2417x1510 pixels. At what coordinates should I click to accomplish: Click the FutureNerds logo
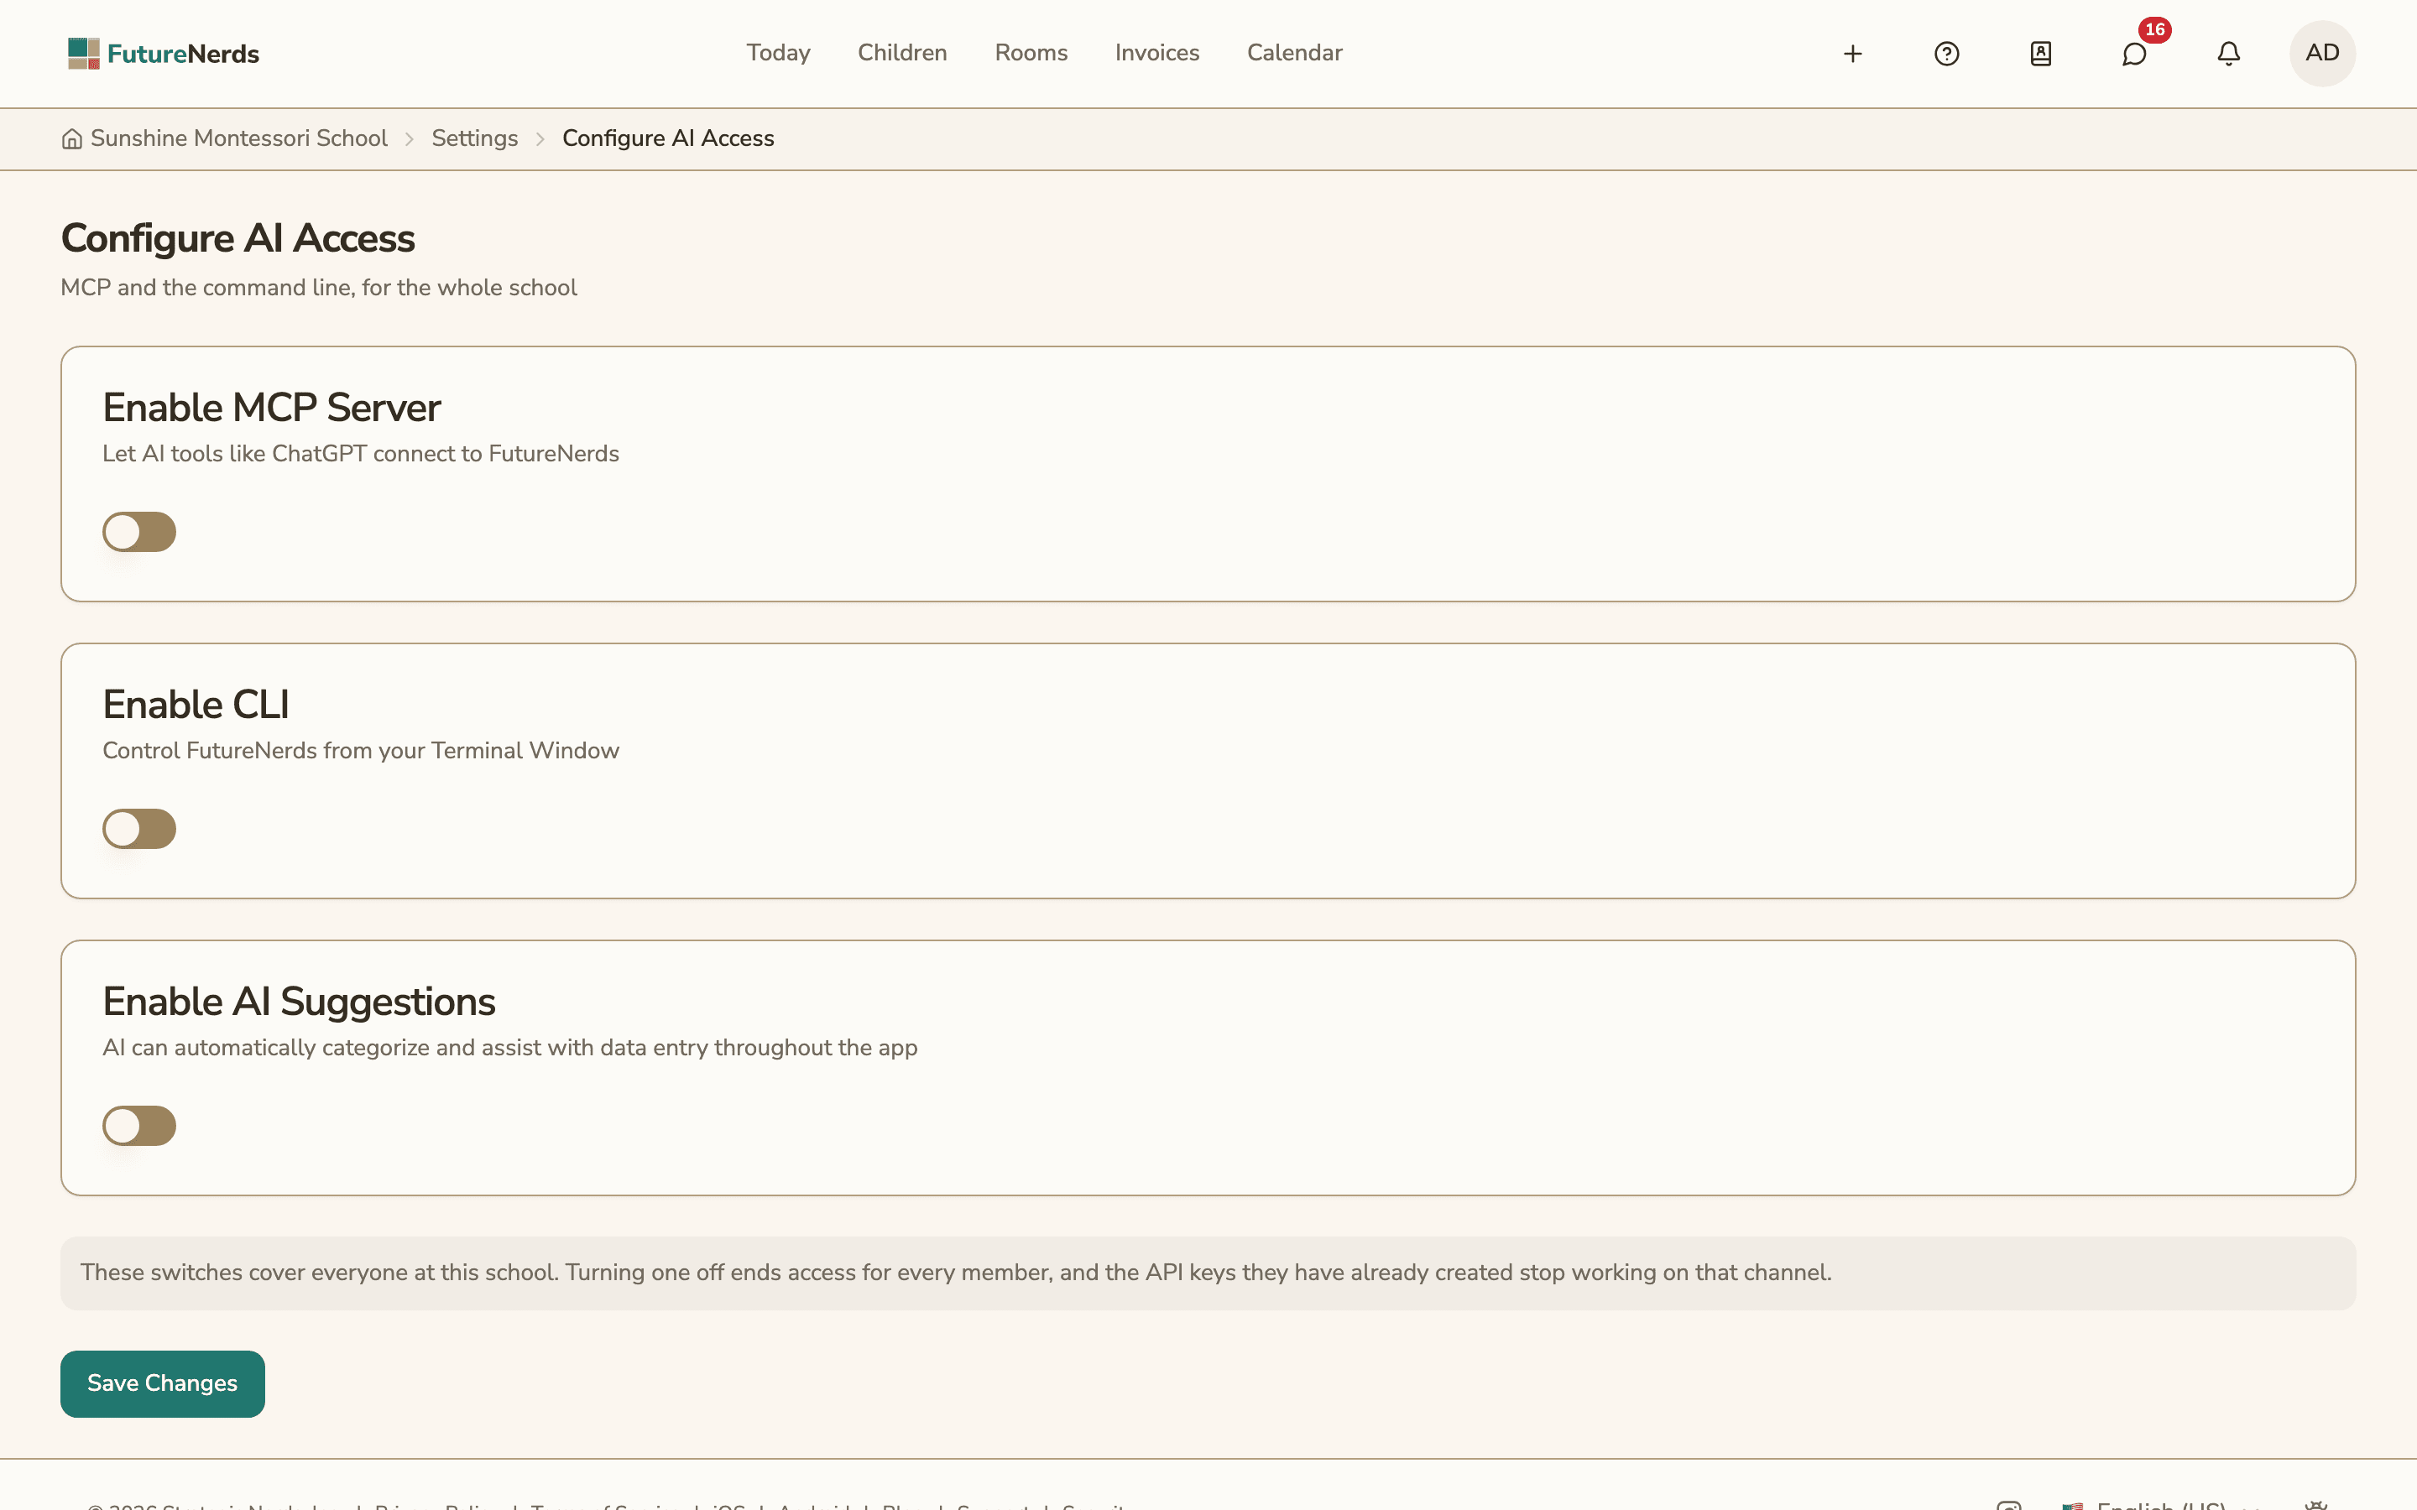coord(163,54)
